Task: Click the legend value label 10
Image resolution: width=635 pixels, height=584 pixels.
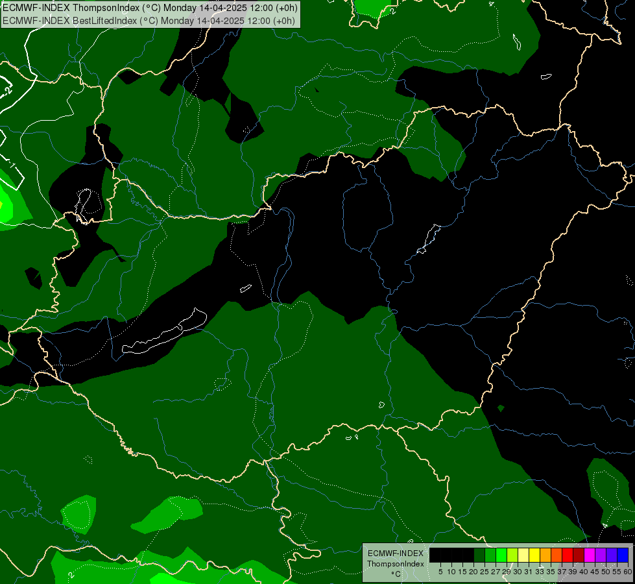Action: pyautogui.click(x=451, y=572)
